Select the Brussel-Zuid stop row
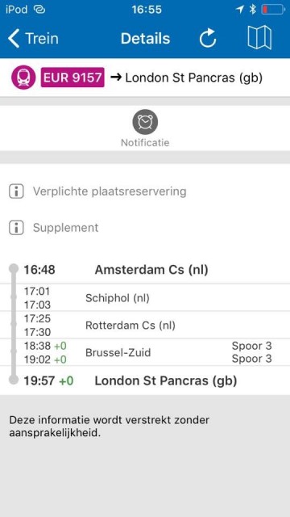Viewport: 290px width, 517px height. click(145, 352)
